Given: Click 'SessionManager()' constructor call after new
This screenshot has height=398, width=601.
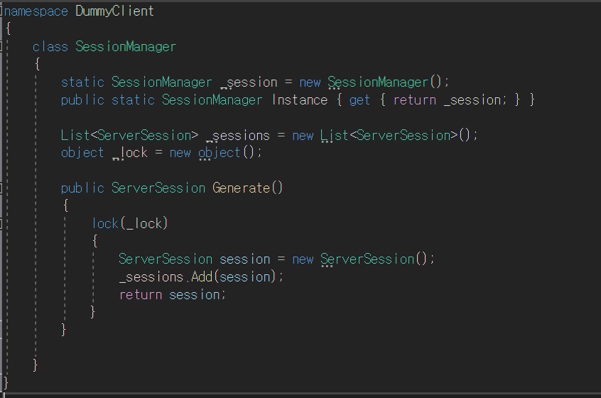Looking at the screenshot, I should pos(384,82).
